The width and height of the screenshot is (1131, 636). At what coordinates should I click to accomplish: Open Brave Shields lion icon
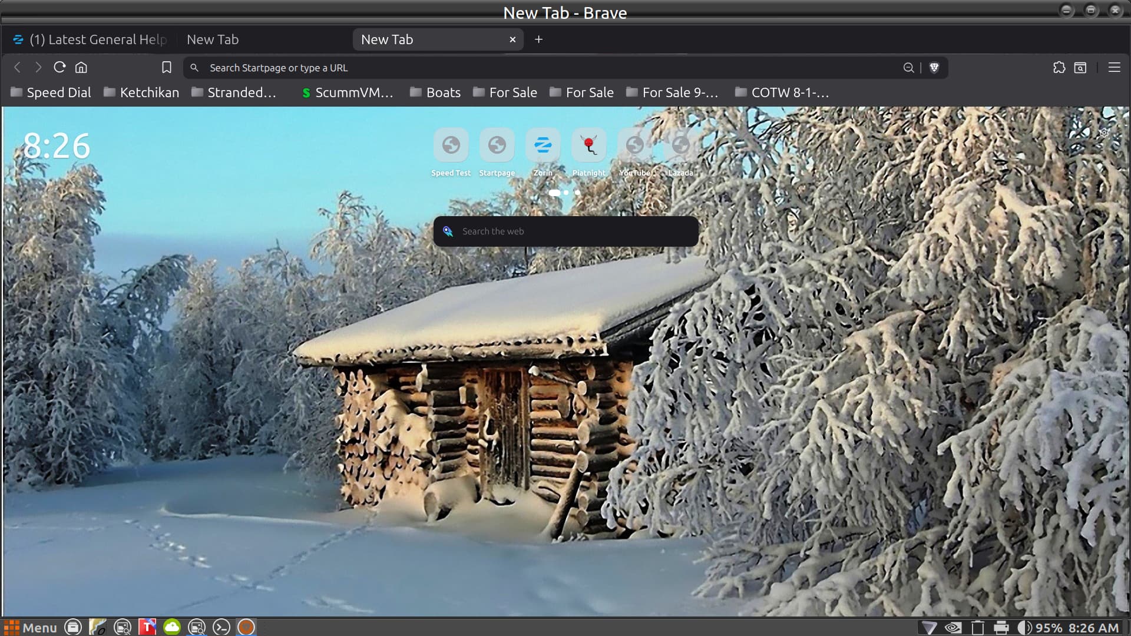click(x=934, y=68)
